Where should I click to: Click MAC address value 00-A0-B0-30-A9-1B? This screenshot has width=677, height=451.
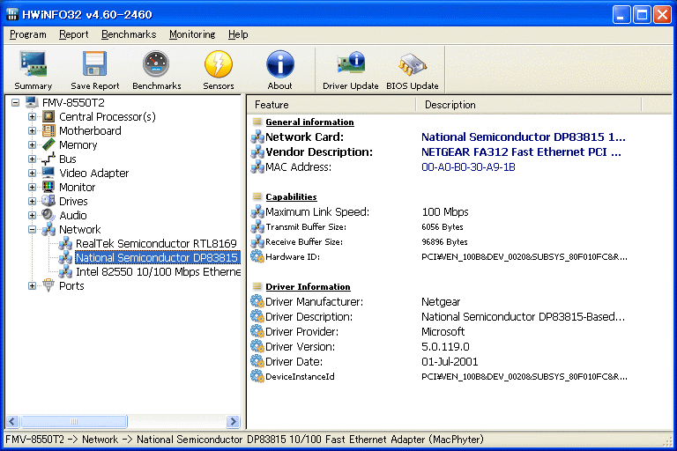[468, 167]
